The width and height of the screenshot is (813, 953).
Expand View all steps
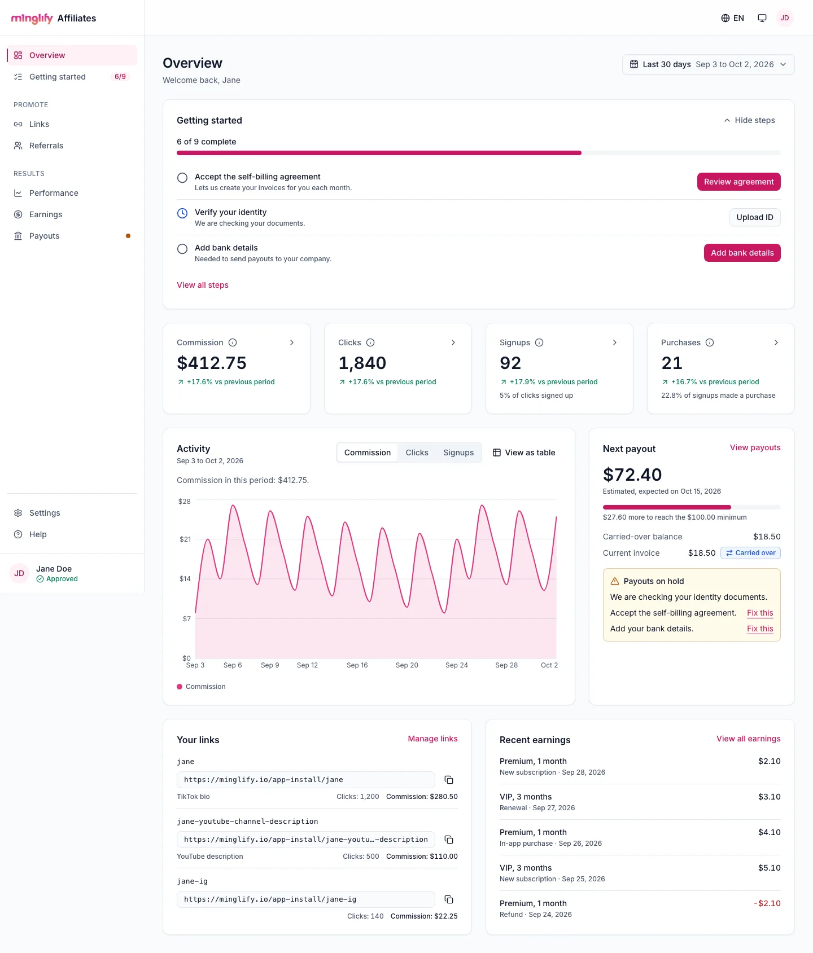tap(203, 285)
